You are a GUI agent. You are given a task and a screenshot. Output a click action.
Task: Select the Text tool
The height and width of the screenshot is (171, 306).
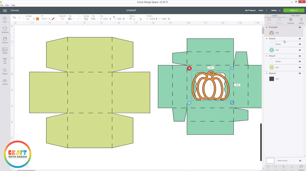[x=5, y=61]
